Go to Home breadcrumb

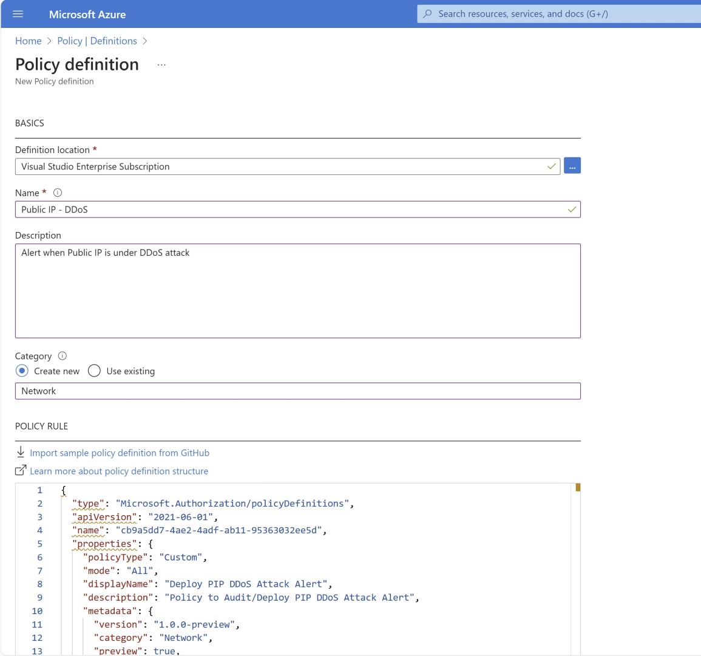point(28,41)
